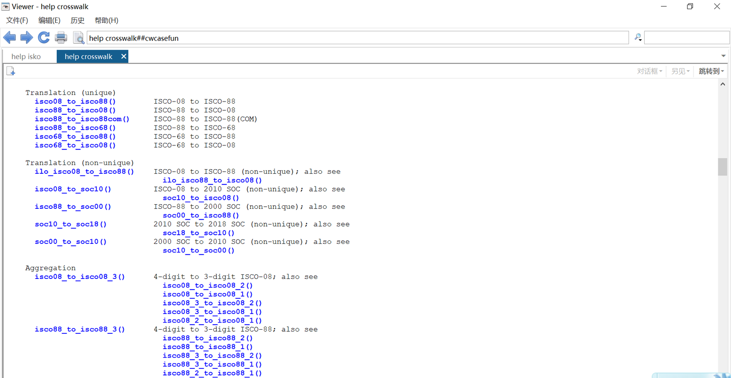Click the vertical scrollbar thumb
The image size is (731, 378).
pyautogui.click(x=722, y=167)
